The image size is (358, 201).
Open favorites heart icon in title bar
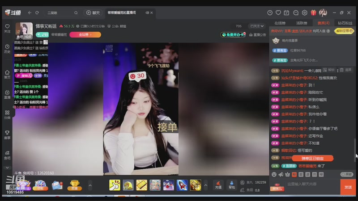pyautogui.click(x=278, y=13)
